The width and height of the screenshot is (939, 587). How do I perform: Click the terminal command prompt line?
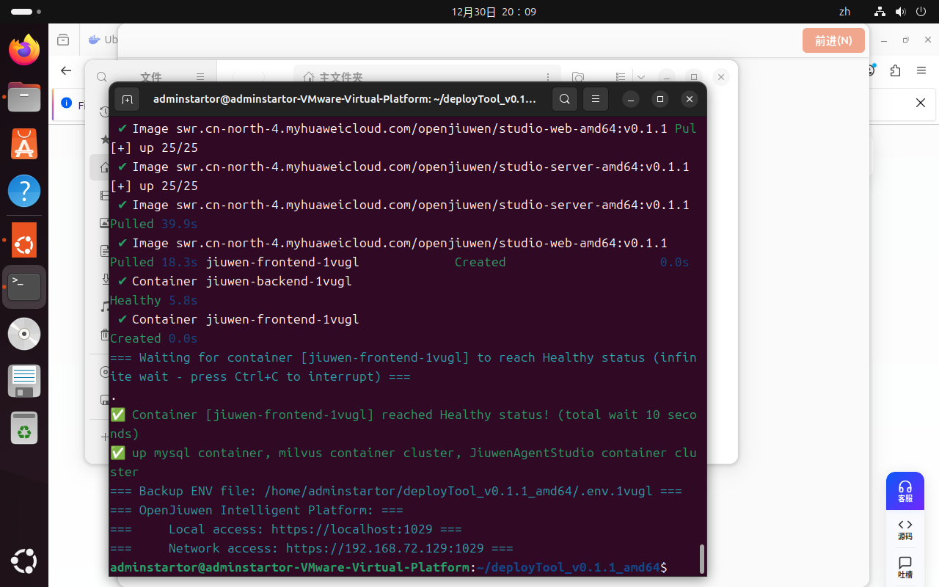coord(389,567)
